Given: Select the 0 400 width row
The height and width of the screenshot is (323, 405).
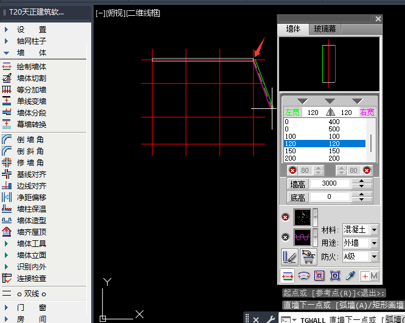Looking at the screenshot, I should click(x=325, y=122).
